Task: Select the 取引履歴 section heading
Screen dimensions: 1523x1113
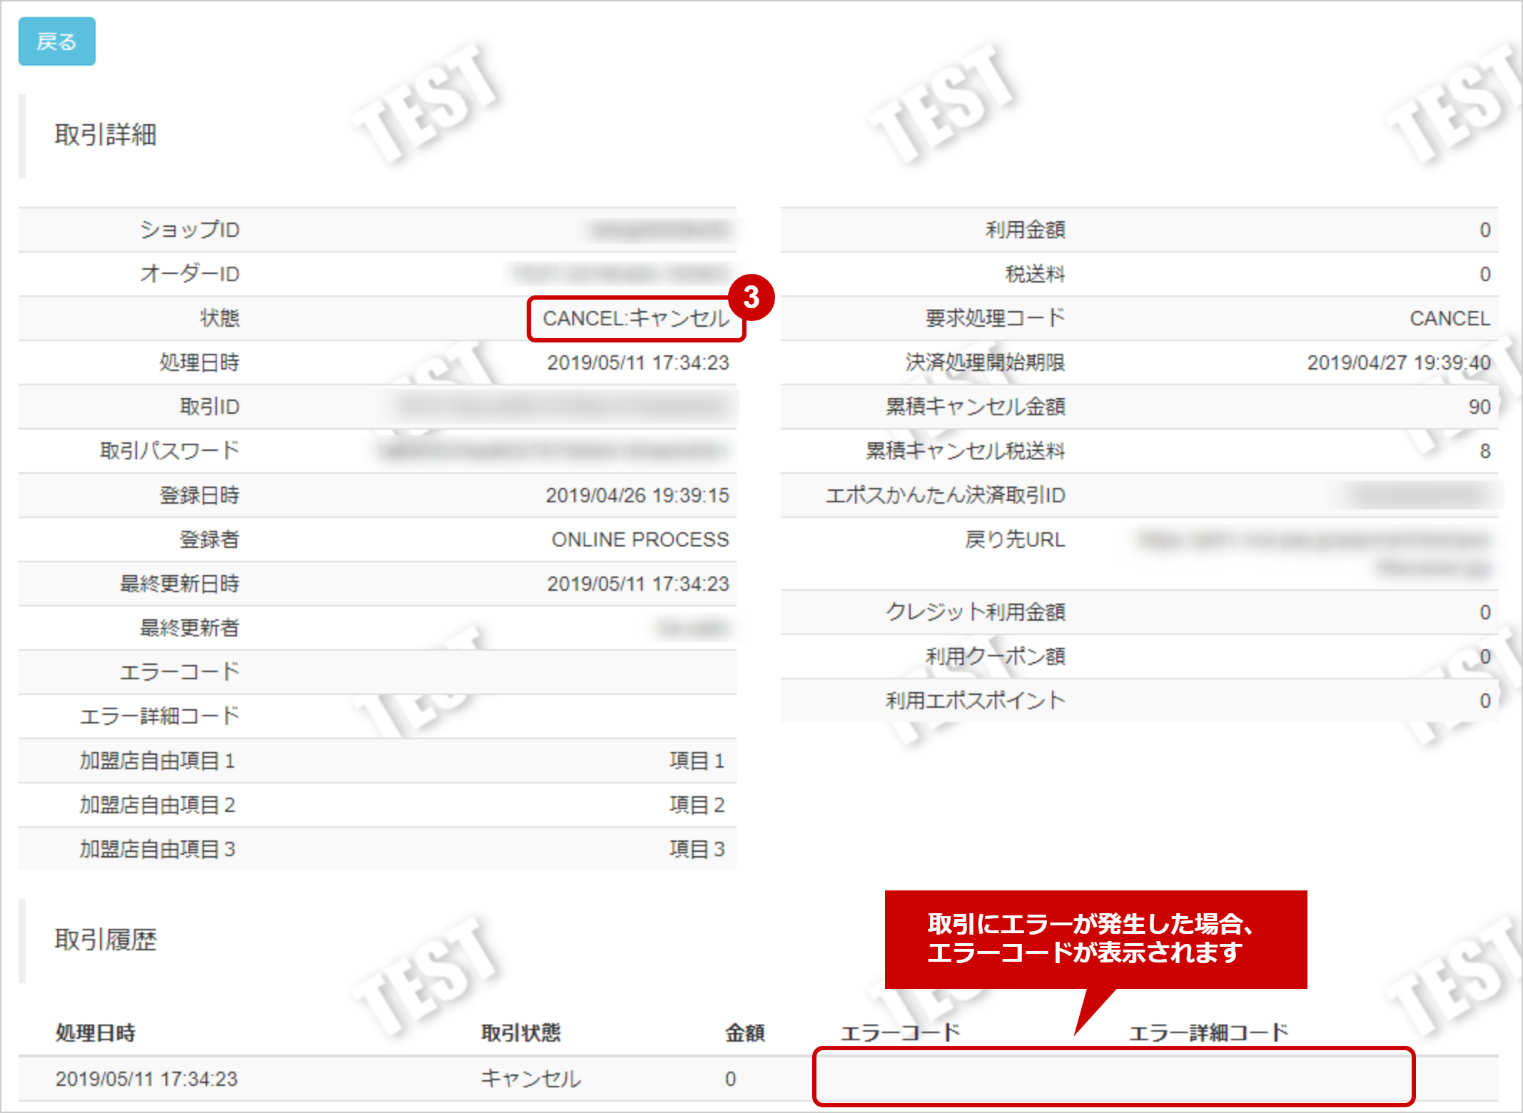Action: click(106, 940)
